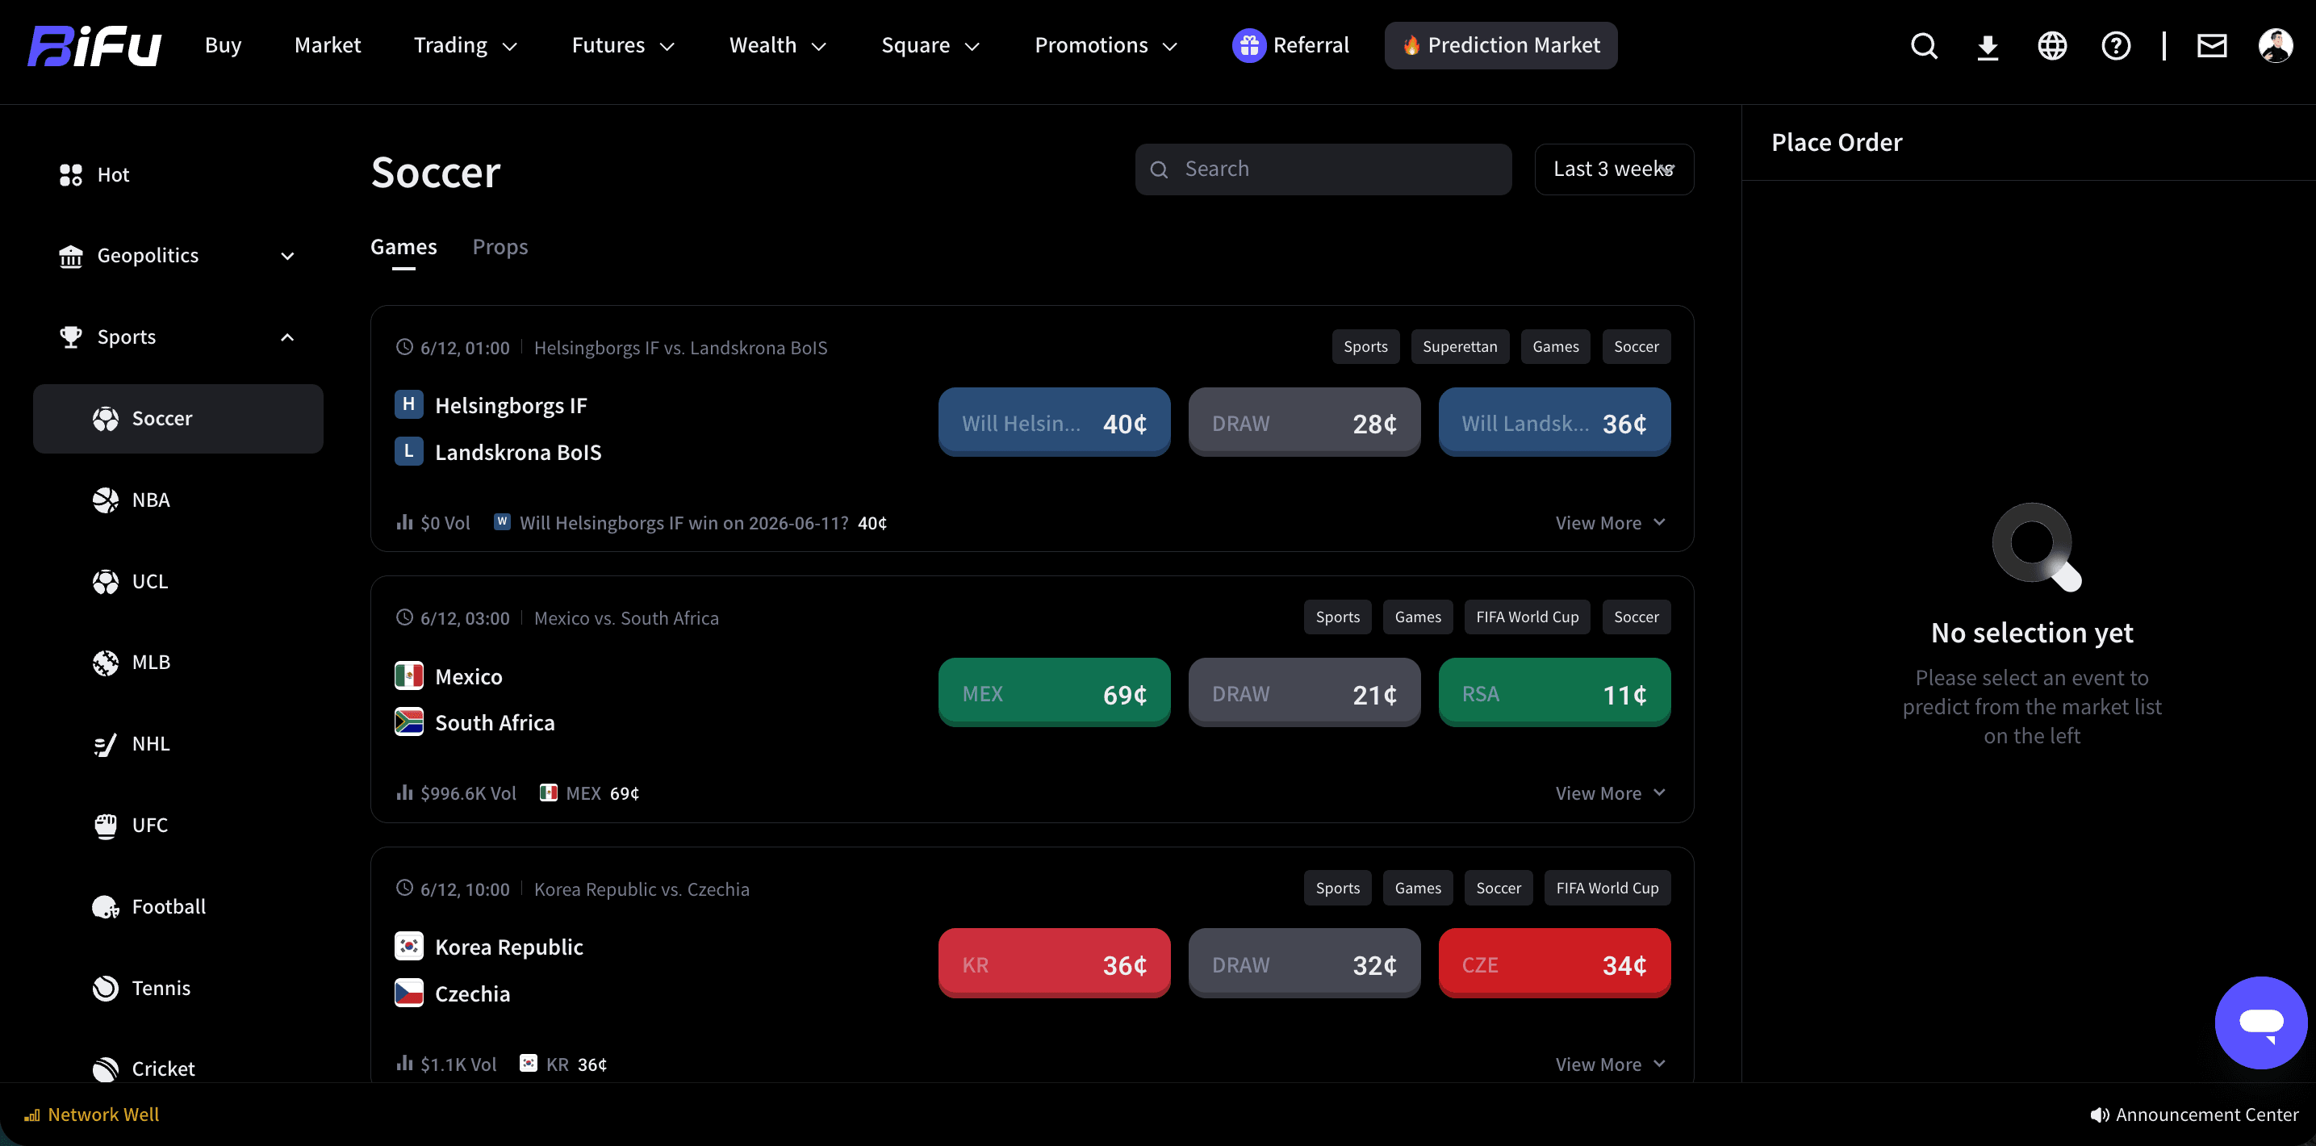Expand View More for Helsingborgs match
This screenshot has height=1146, width=2316.
(x=1610, y=523)
